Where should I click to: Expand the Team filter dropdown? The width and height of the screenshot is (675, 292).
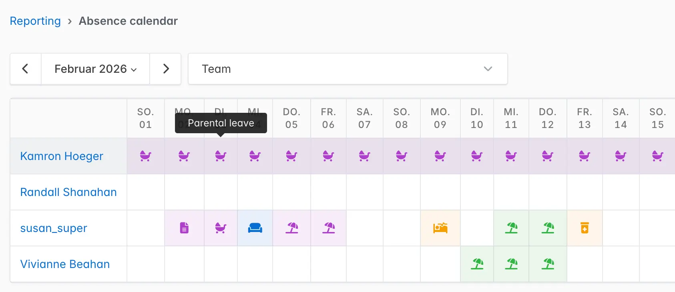pos(348,69)
